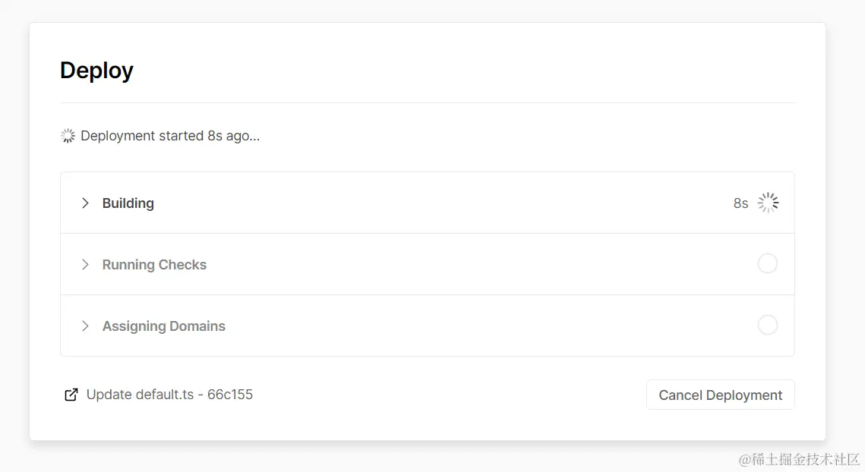
Task: Select the Assigning Domains step label
Action: [164, 326]
